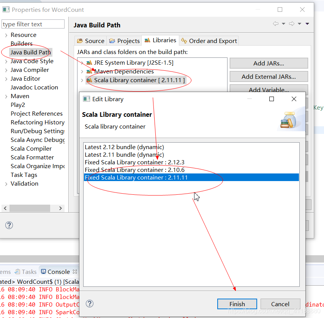The height and width of the screenshot is (318, 324).
Task: Switch to the Source tab
Action: pos(91,41)
